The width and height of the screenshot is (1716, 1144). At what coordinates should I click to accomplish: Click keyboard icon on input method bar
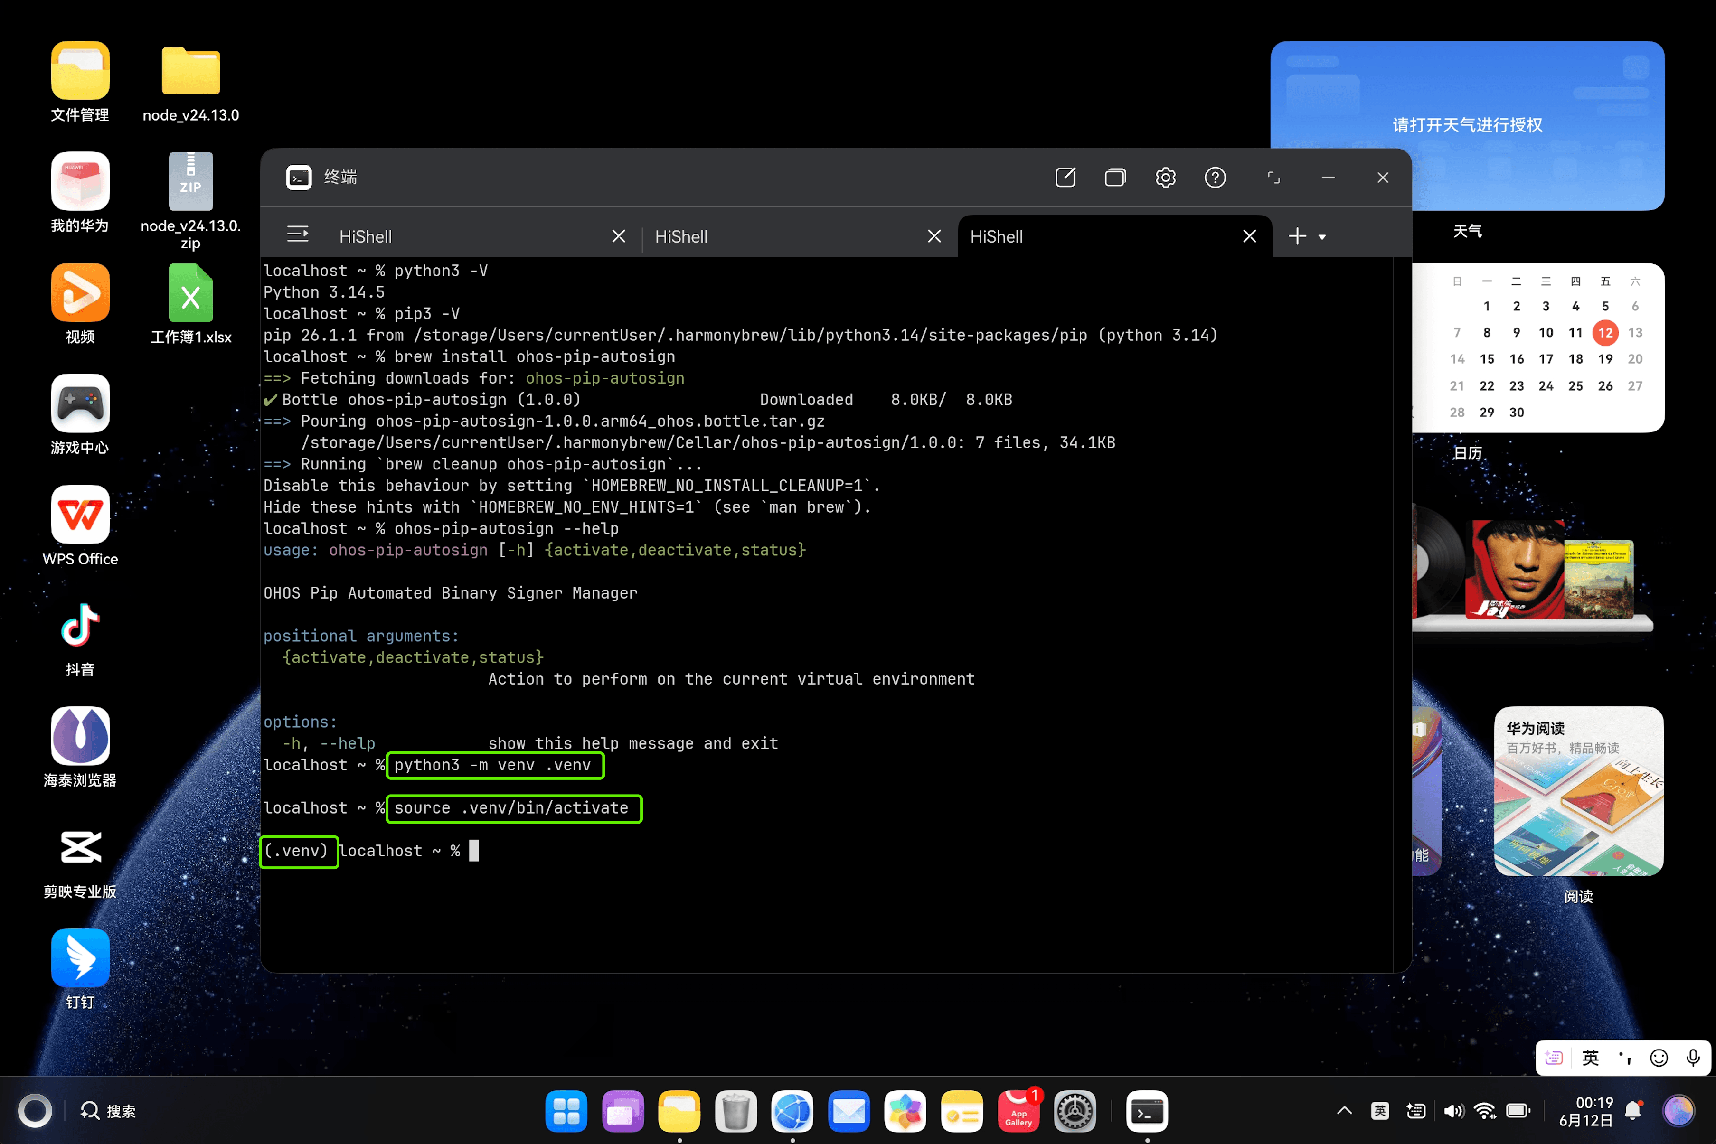click(x=1553, y=1057)
